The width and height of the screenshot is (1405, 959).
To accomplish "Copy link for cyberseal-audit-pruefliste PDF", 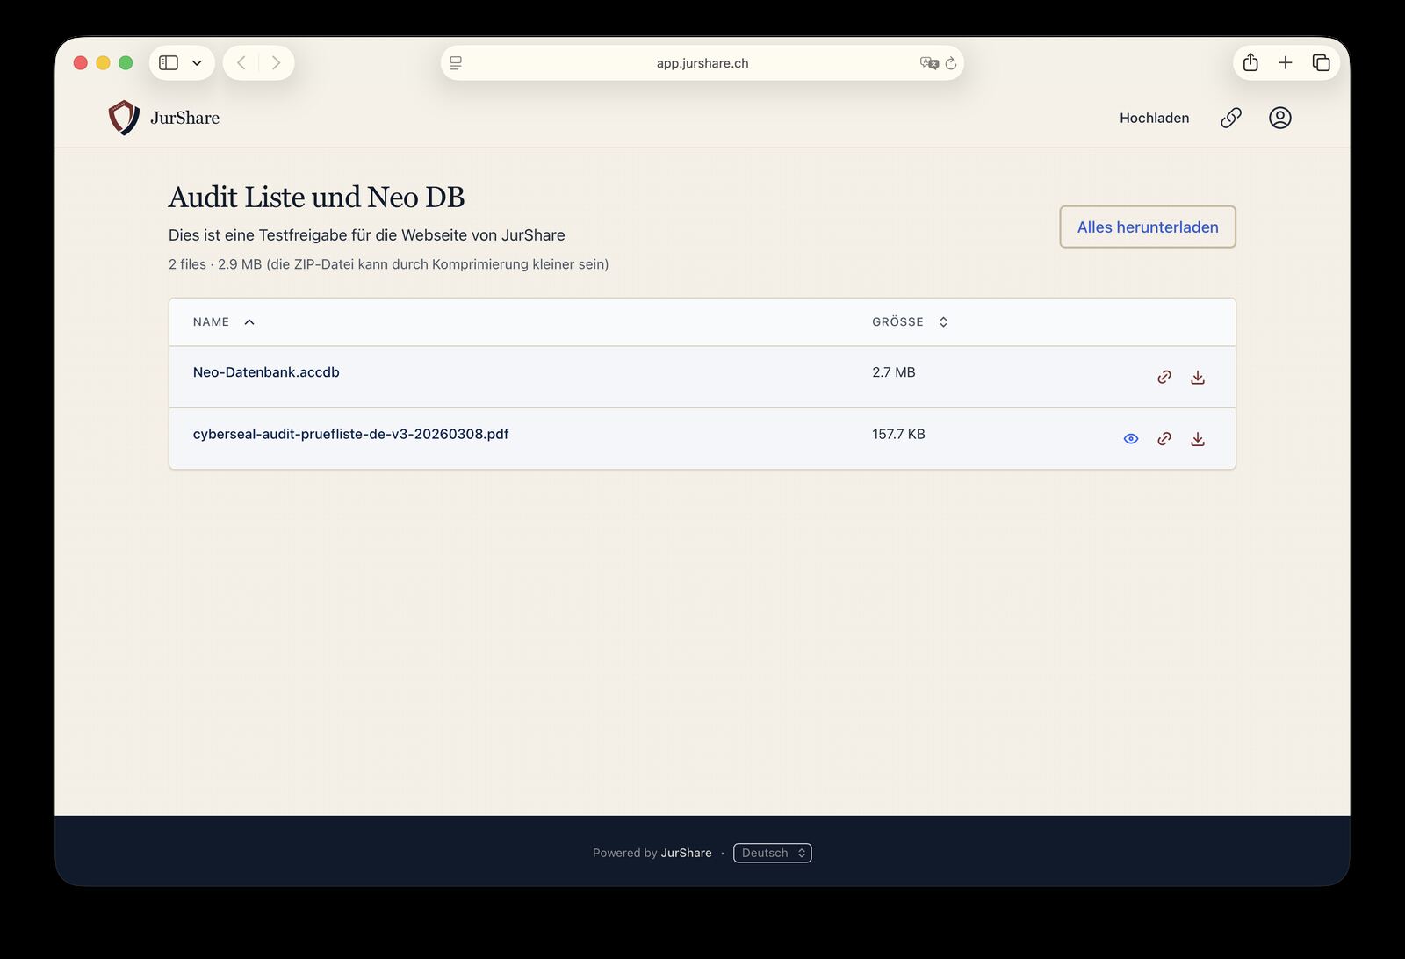I will click(x=1164, y=438).
